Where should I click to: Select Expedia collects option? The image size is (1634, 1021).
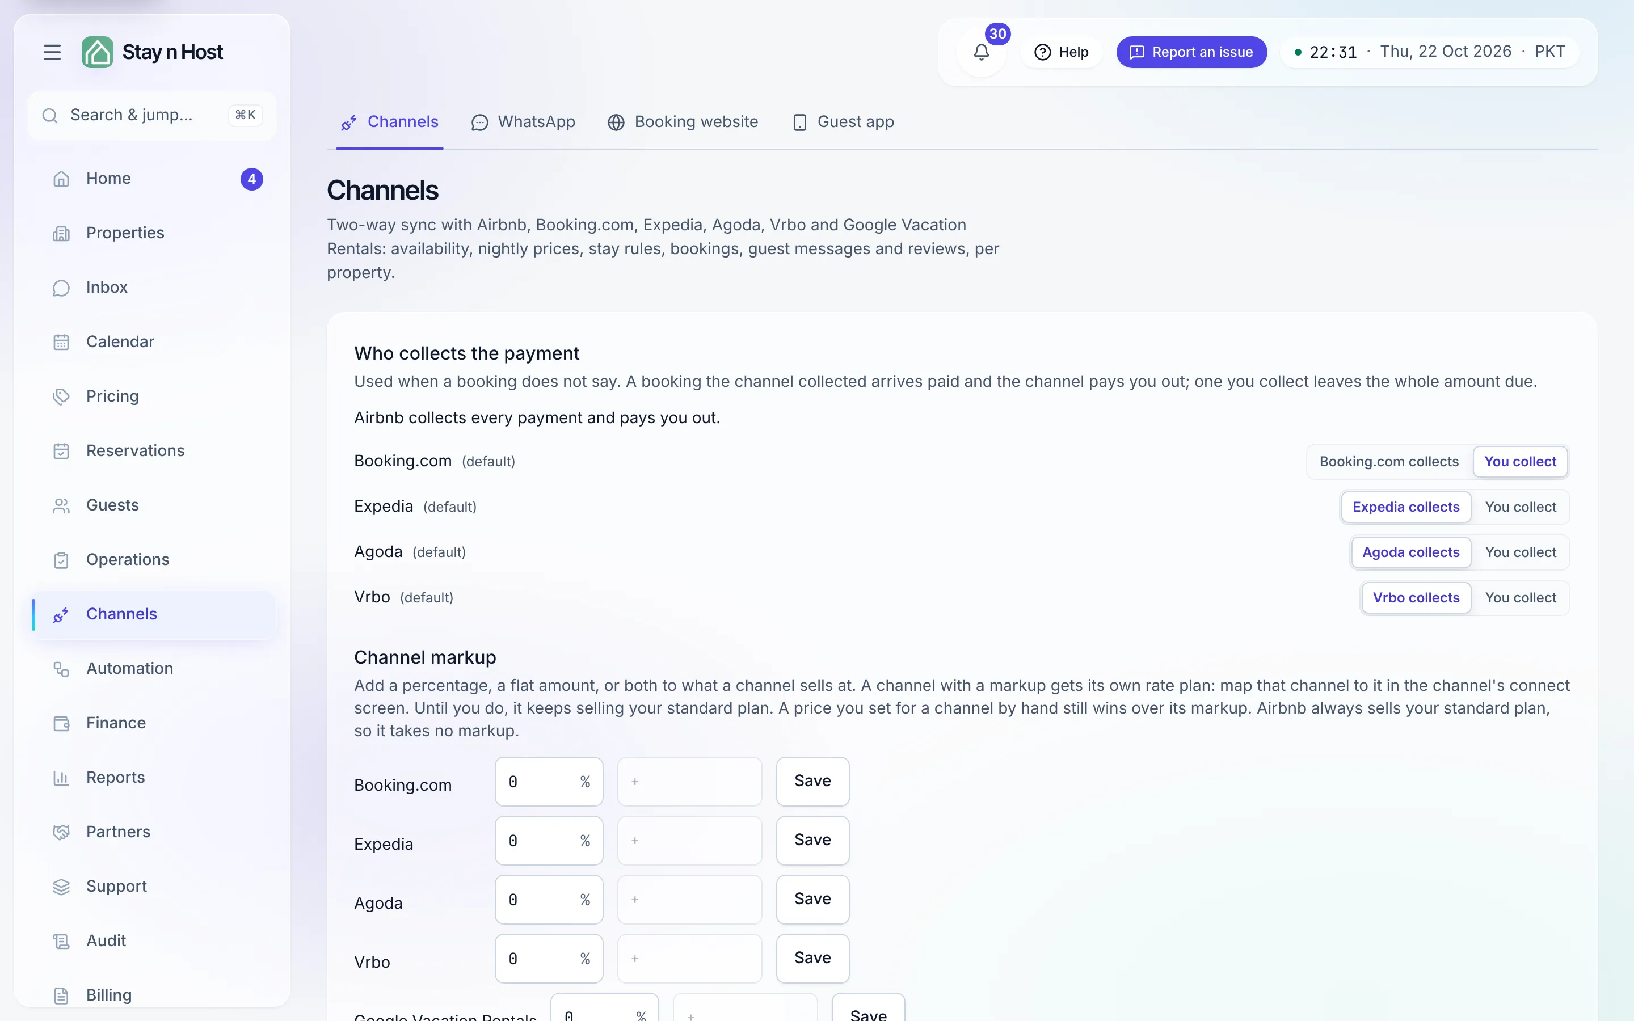1406,507
